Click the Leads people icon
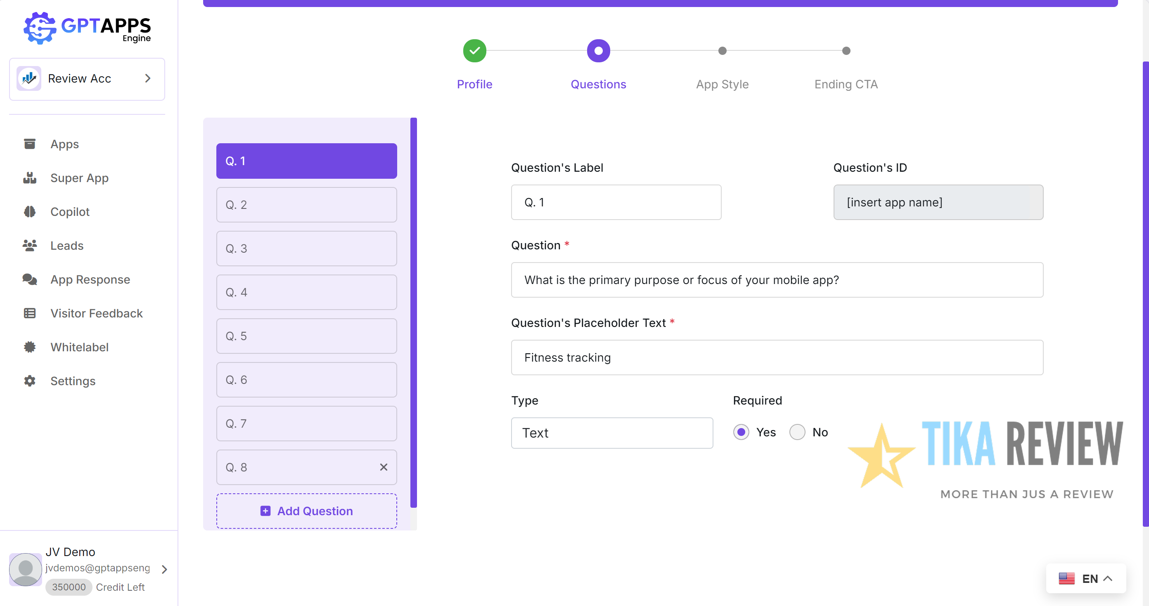 pos(29,245)
